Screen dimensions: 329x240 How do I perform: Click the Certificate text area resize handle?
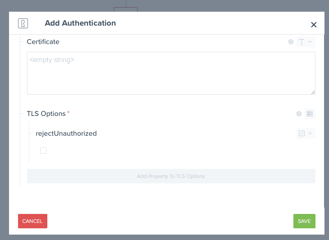(x=313, y=92)
